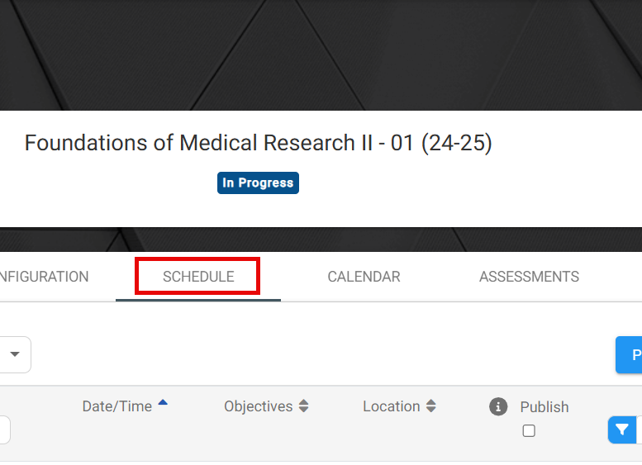Click the Objectives column header label
Image resolution: width=642 pixels, height=465 pixels.
coord(259,406)
